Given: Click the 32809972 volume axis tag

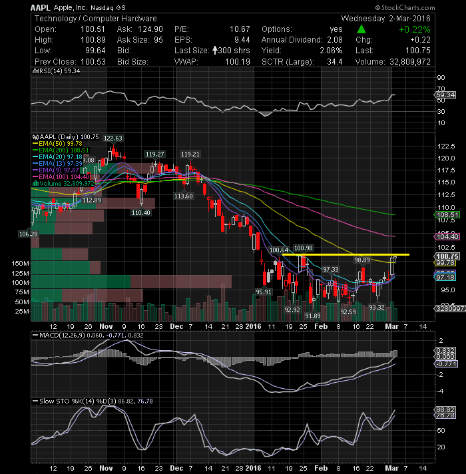Looking at the screenshot, I should 450,309.
